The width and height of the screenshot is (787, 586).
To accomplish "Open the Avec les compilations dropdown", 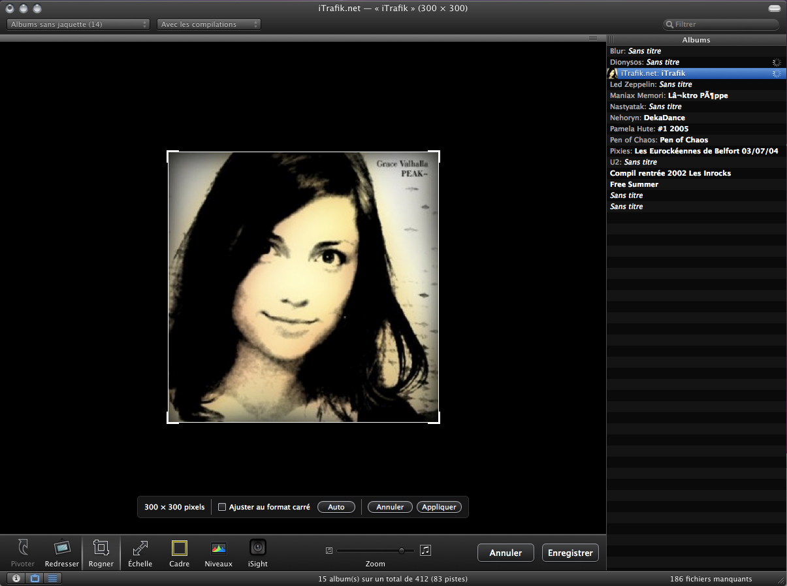I will [209, 24].
